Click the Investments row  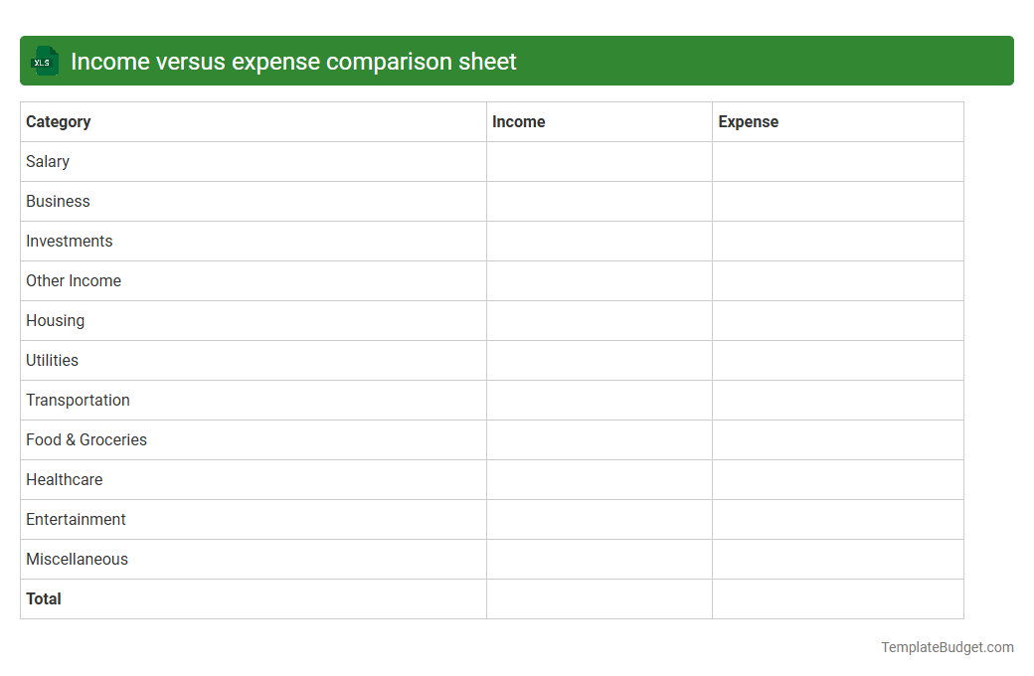(69, 241)
